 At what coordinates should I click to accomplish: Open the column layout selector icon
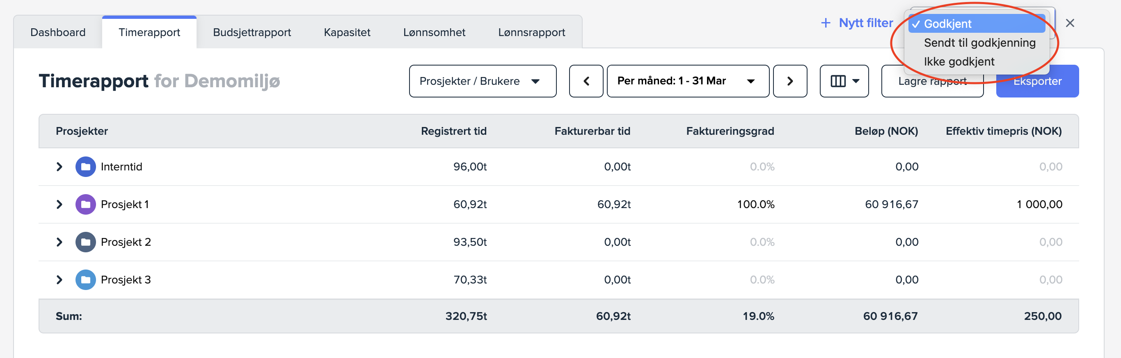point(844,81)
